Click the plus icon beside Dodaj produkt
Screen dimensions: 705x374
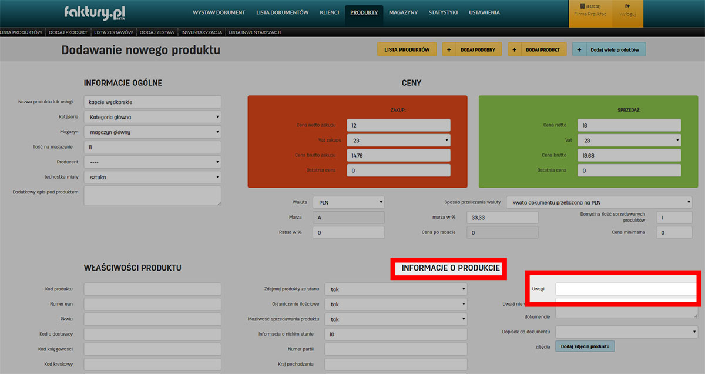[515, 50]
